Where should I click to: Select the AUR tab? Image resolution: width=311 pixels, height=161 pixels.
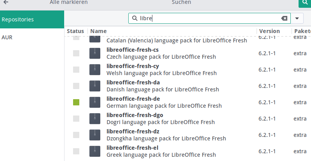click(x=7, y=37)
